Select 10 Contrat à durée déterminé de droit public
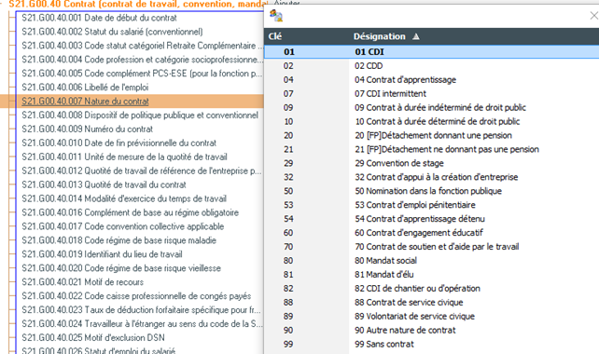Viewport: 599px width, 354px height. click(x=437, y=121)
